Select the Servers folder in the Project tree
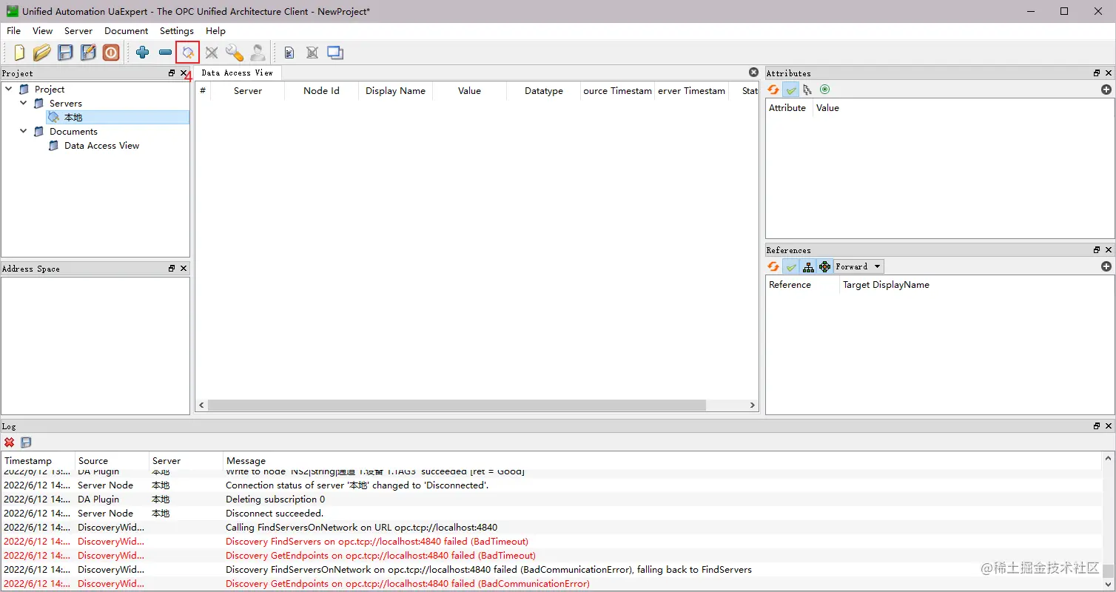This screenshot has width=1116, height=592. tap(66, 103)
